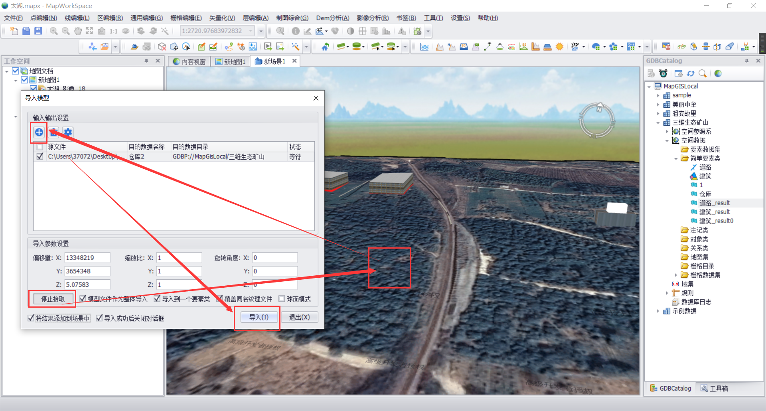Click the 1:1 scale icon

click(114, 31)
